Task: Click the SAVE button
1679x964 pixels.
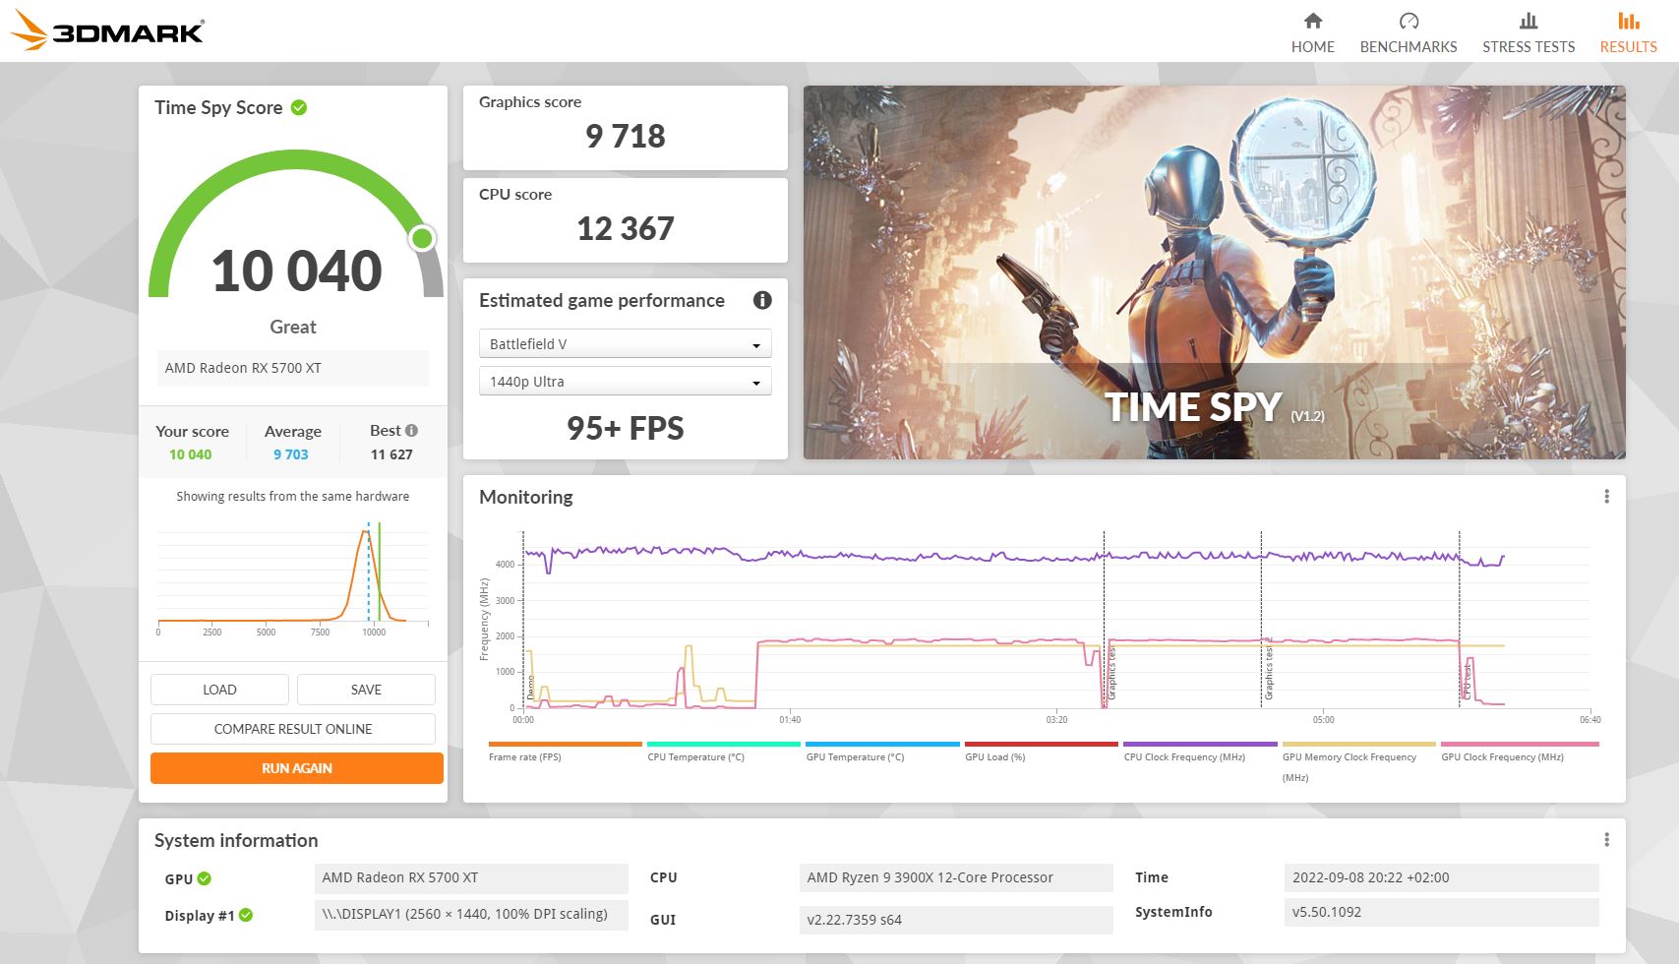Action: pos(366,690)
